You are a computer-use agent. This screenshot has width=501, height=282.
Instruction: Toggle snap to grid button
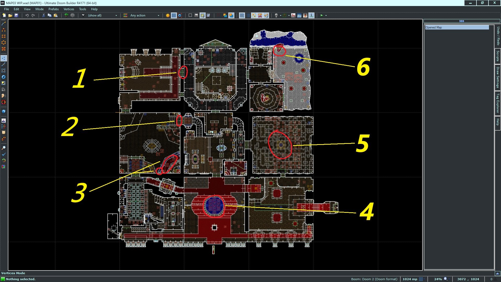242,15
